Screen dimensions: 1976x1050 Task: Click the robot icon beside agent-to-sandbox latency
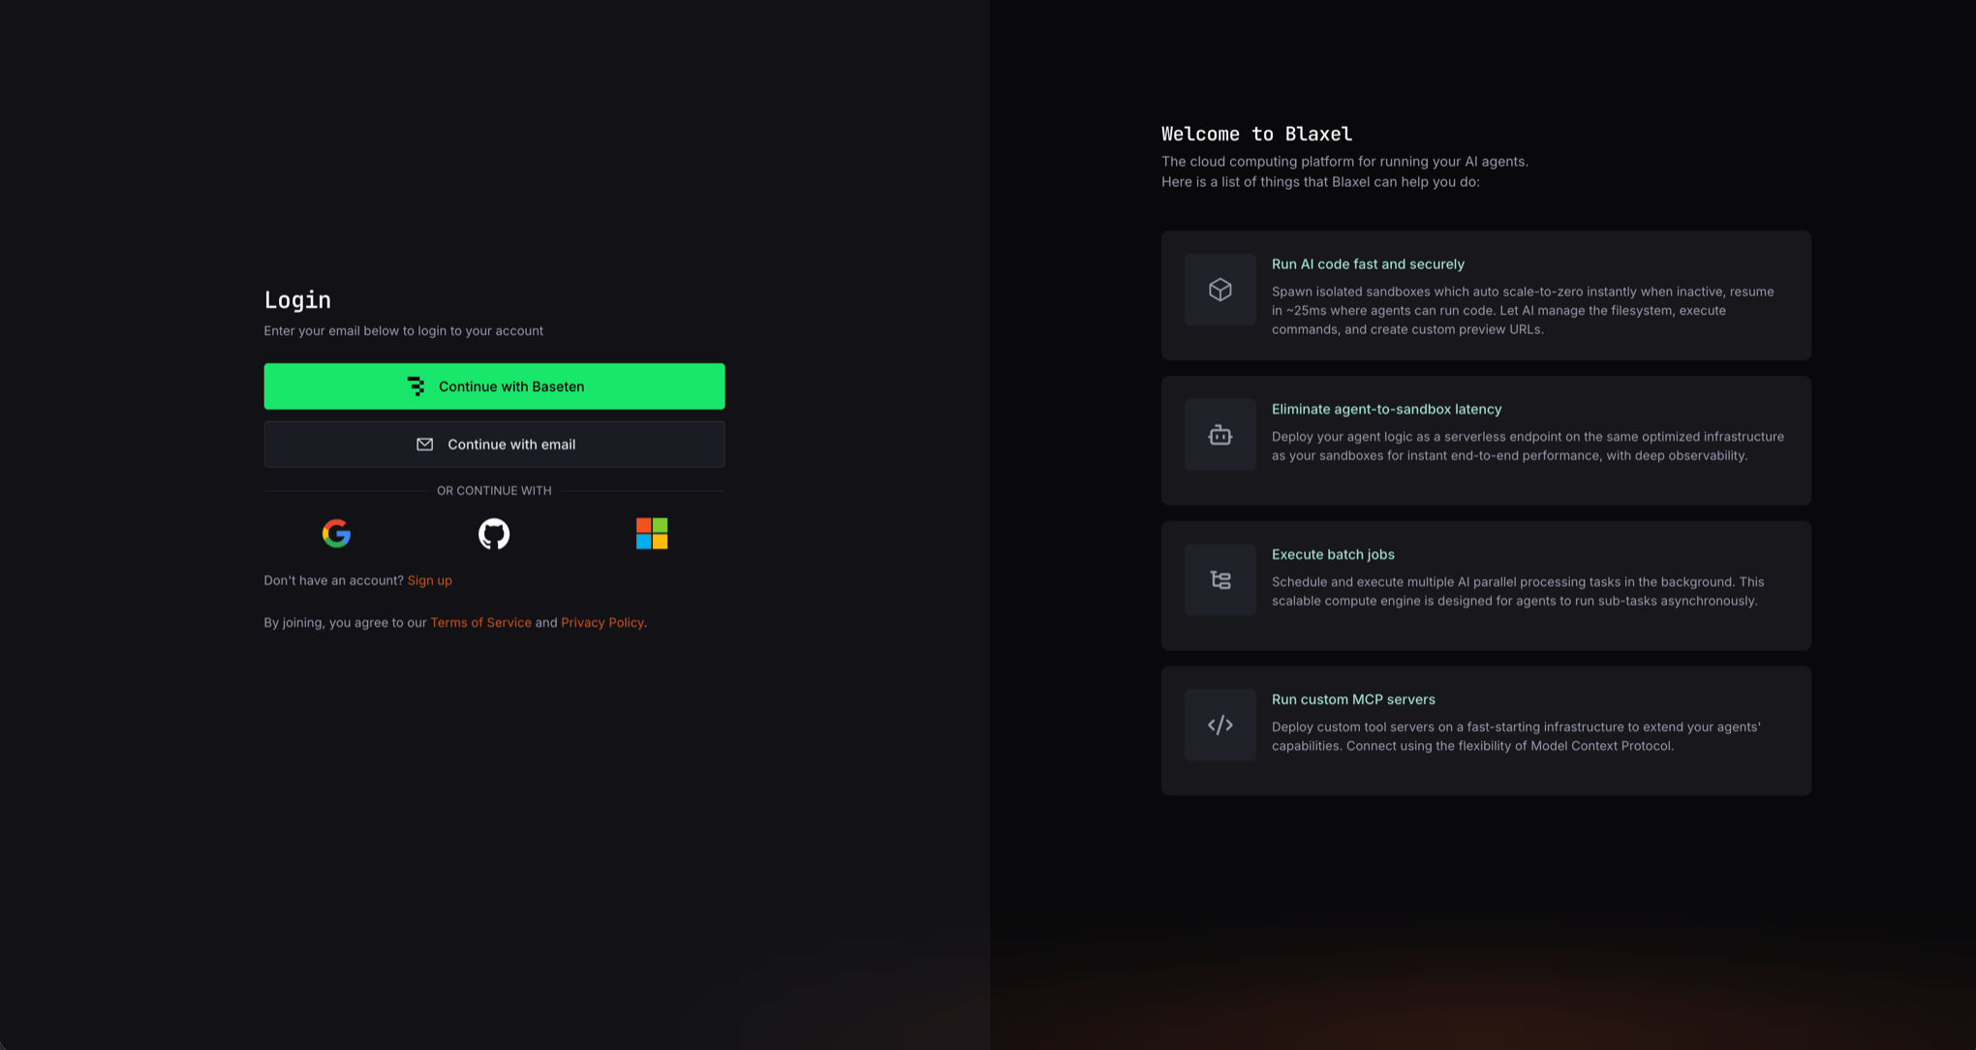[x=1220, y=435]
